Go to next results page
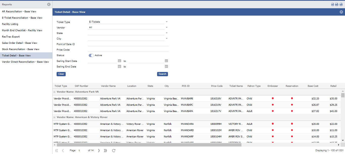This screenshot has height=154, width=345. [x=99, y=150]
